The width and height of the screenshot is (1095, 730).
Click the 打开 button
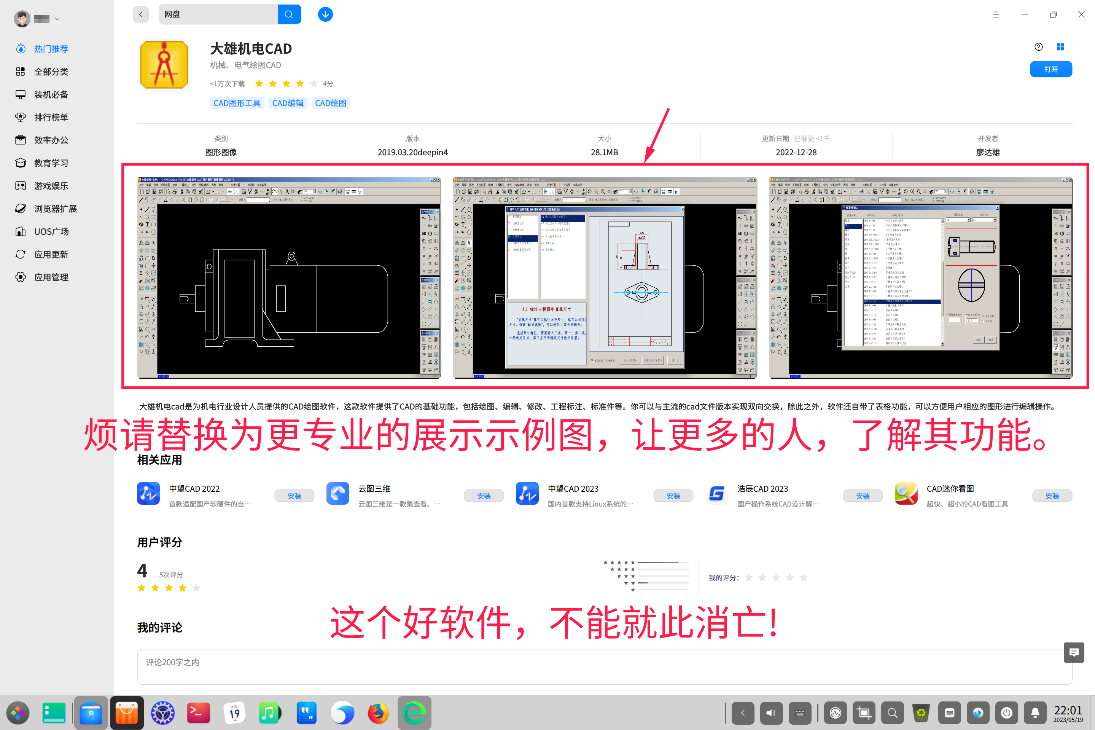click(x=1051, y=69)
